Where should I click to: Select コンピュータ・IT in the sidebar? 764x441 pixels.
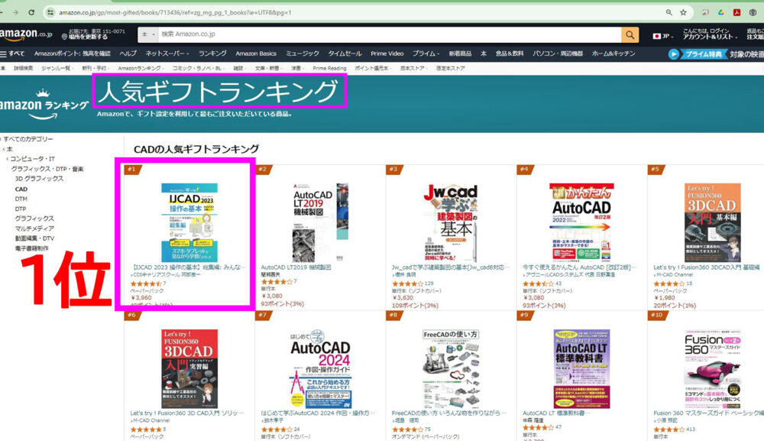tap(32, 159)
